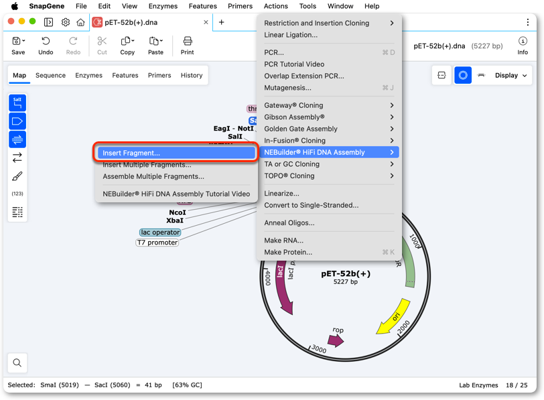Click the (123) numbering button
Viewport: 544px width, 400px height.
[17, 194]
